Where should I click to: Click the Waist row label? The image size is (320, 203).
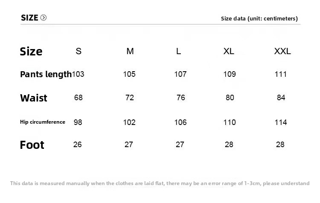pos(34,98)
